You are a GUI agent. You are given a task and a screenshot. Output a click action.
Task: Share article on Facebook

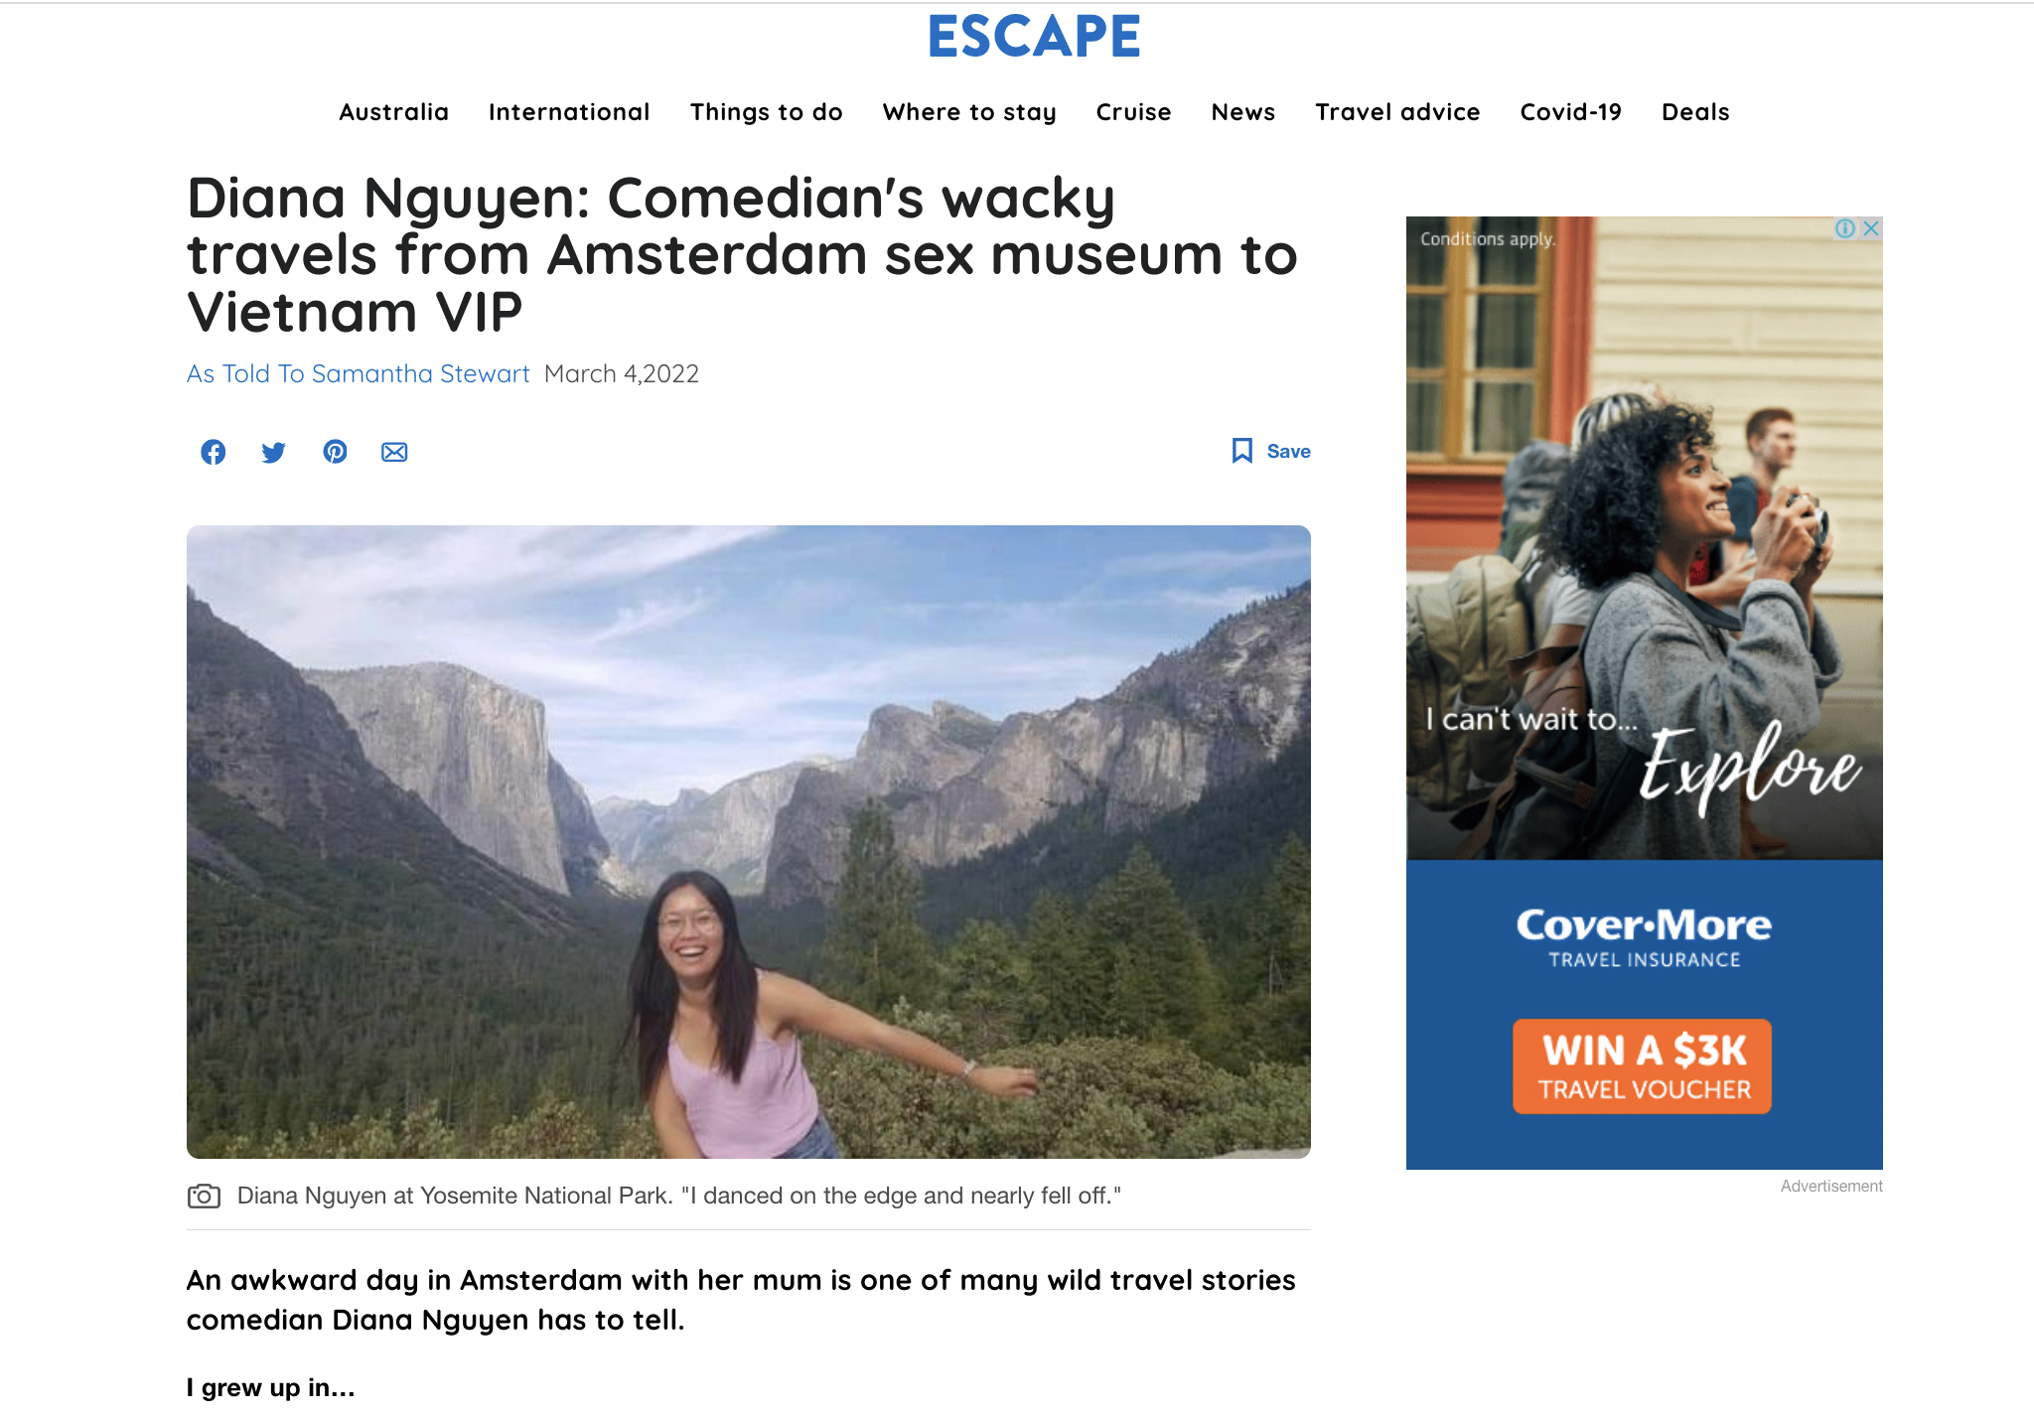tap(214, 452)
